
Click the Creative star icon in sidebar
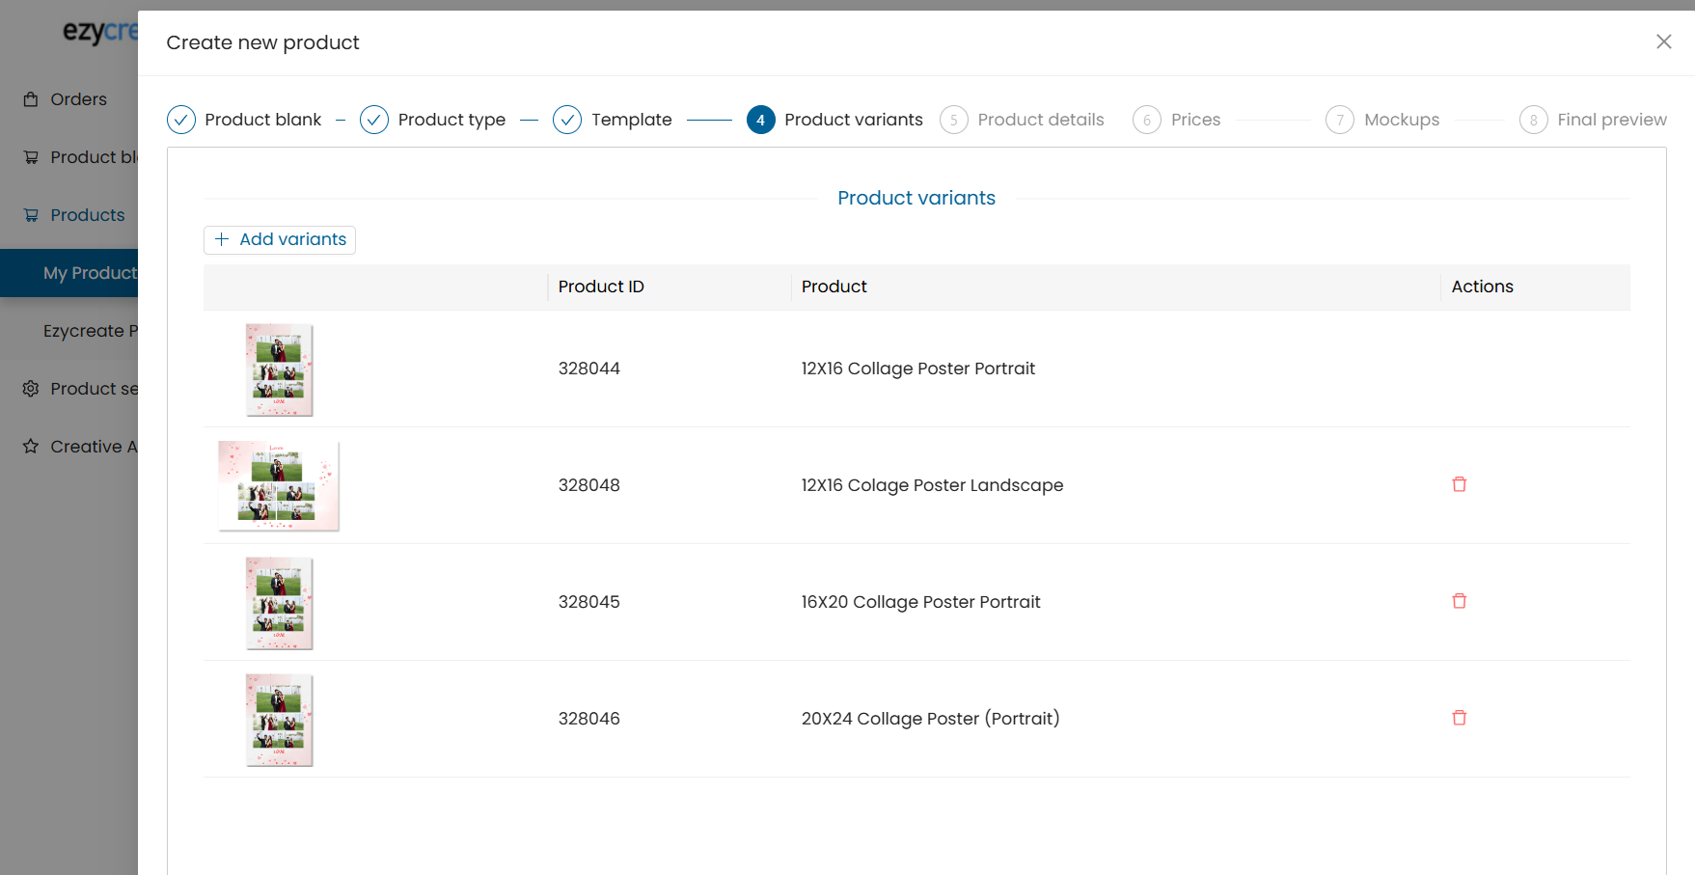coord(31,447)
